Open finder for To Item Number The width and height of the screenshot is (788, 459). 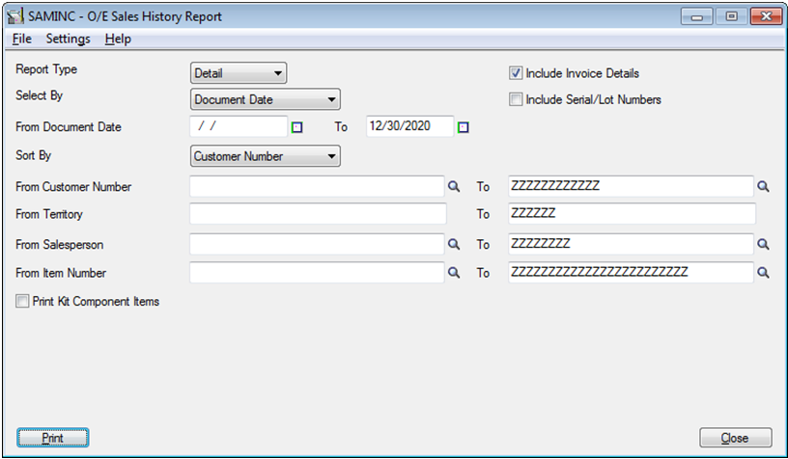[x=763, y=273]
